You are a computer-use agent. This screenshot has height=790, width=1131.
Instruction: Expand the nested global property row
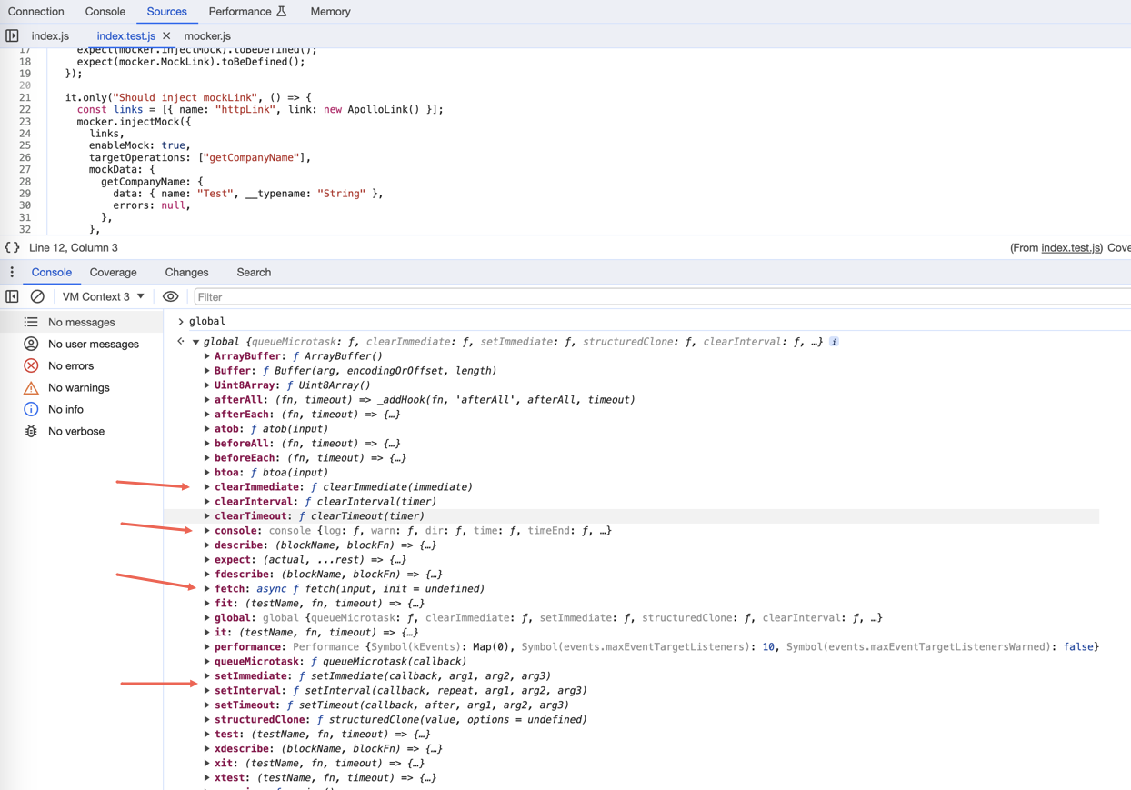(207, 618)
